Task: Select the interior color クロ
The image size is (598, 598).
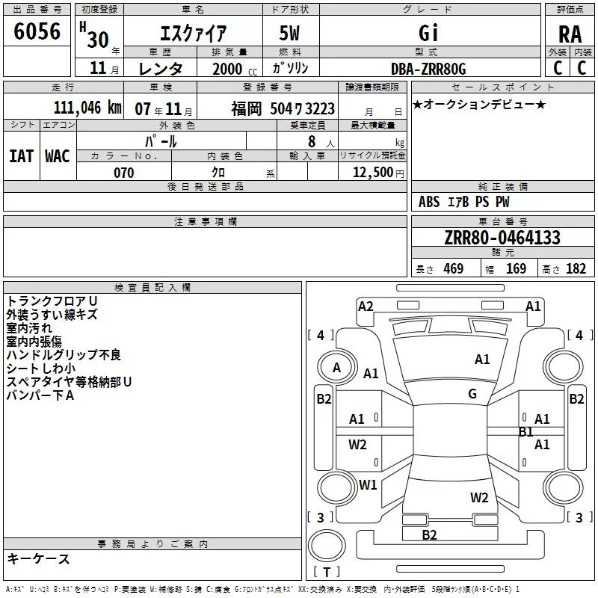Action: click(218, 173)
